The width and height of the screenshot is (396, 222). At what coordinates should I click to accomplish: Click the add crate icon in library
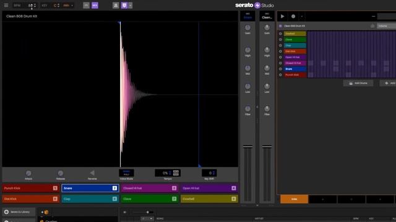click(45, 212)
